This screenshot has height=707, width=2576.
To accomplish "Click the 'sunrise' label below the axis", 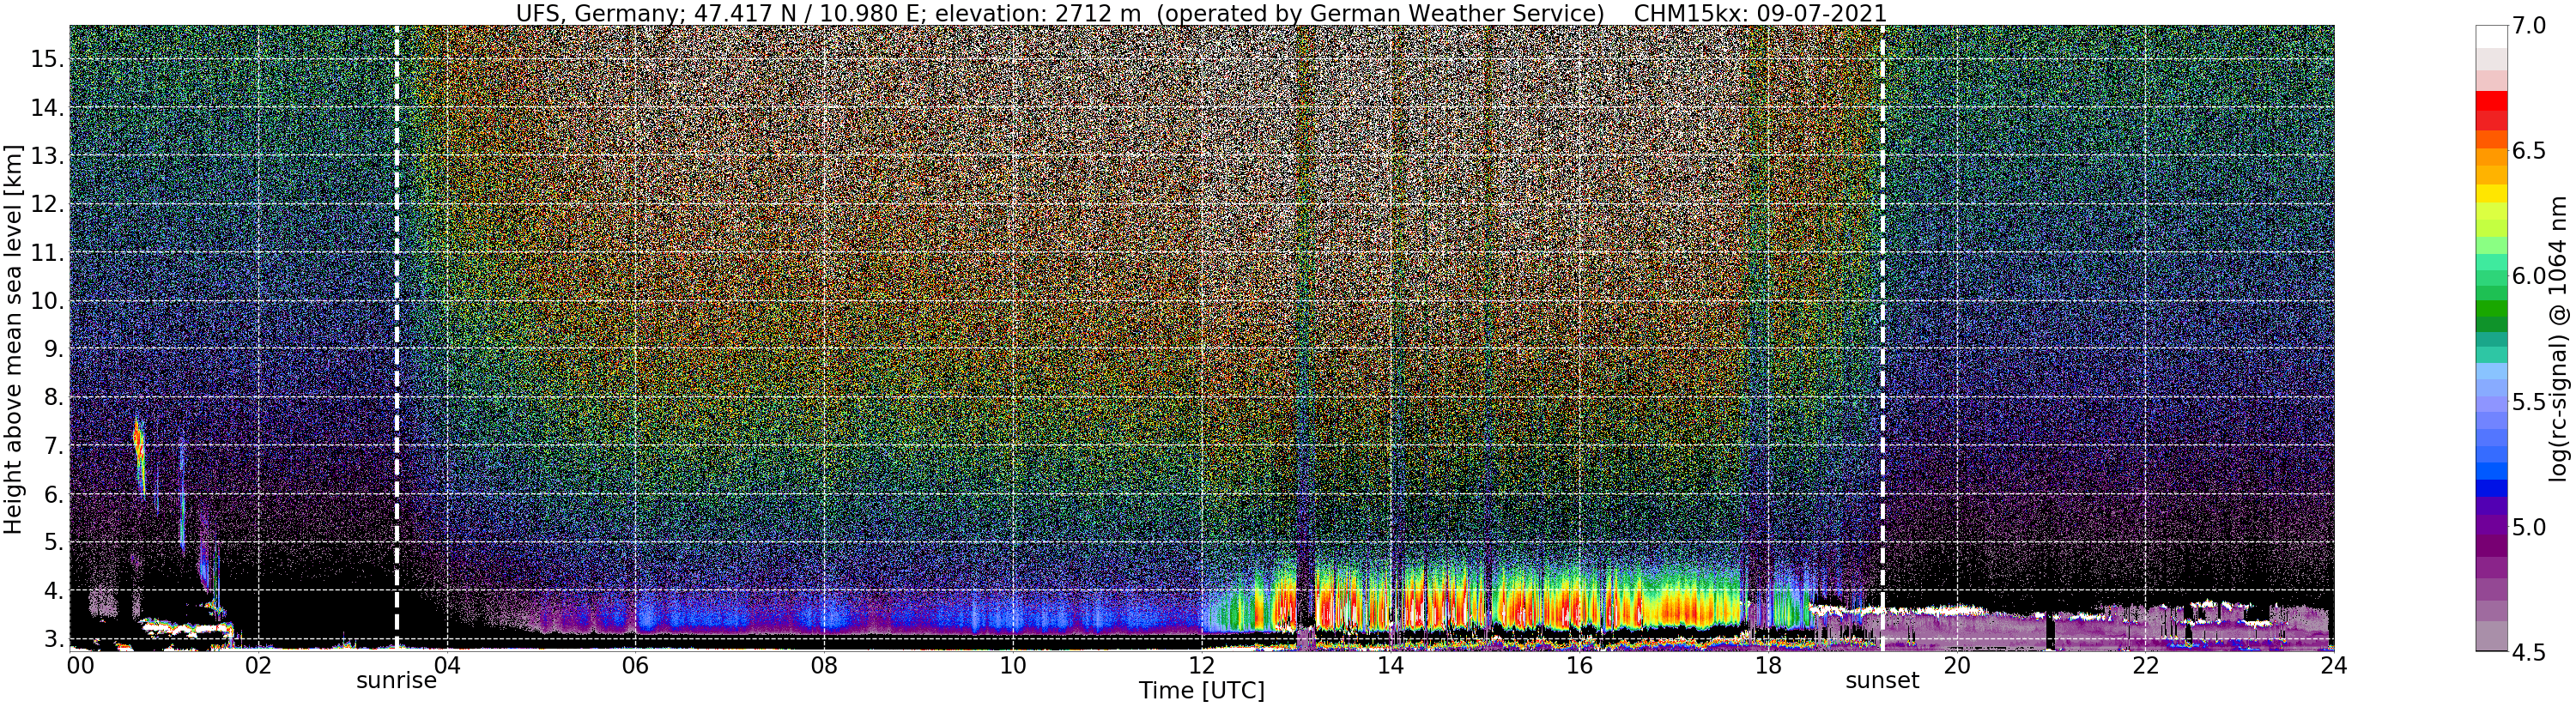I will pos(397,681).
